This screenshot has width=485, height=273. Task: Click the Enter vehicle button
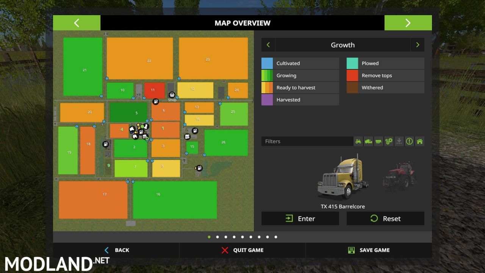point(300,218)
